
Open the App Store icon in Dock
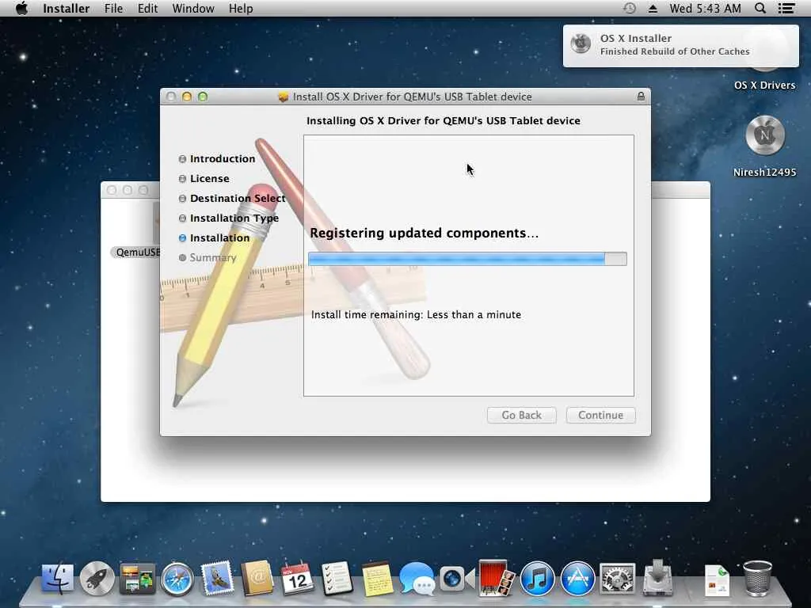(577, 578)
